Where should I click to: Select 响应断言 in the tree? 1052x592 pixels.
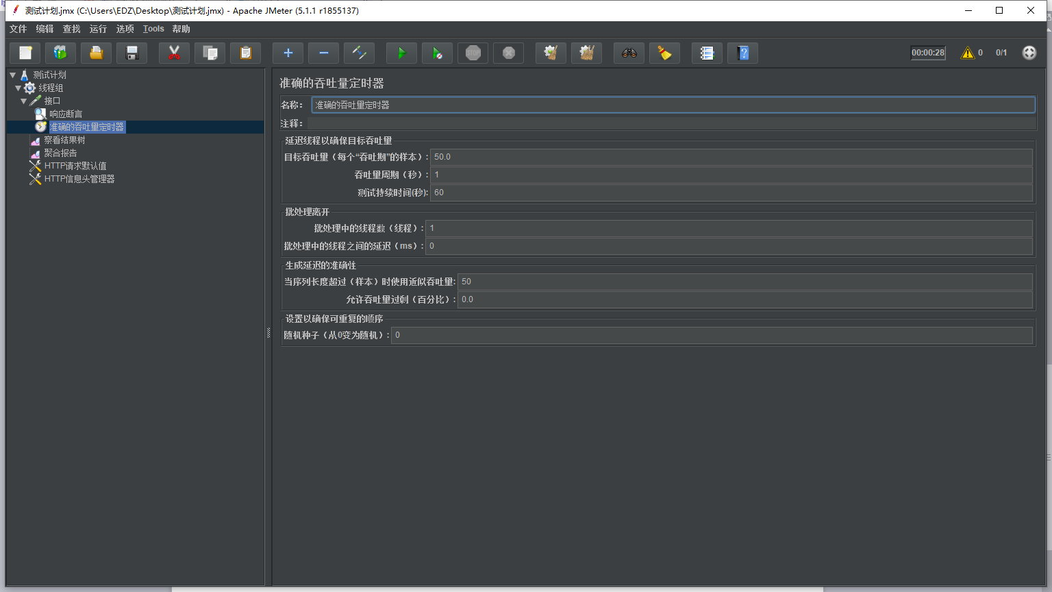tap(66, 114)
